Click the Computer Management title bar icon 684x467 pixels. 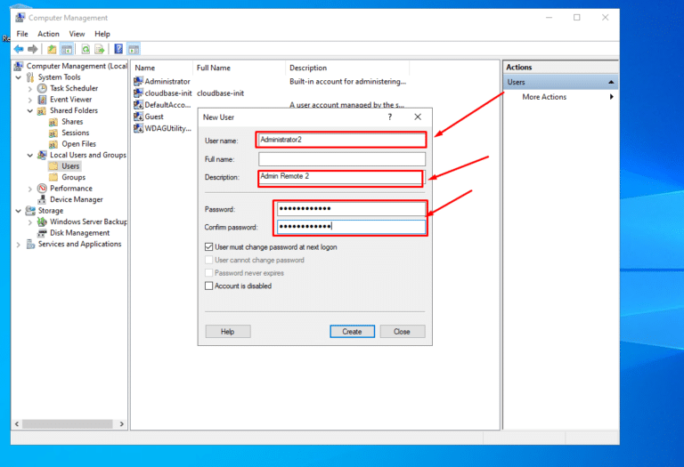tap(20, 18)
